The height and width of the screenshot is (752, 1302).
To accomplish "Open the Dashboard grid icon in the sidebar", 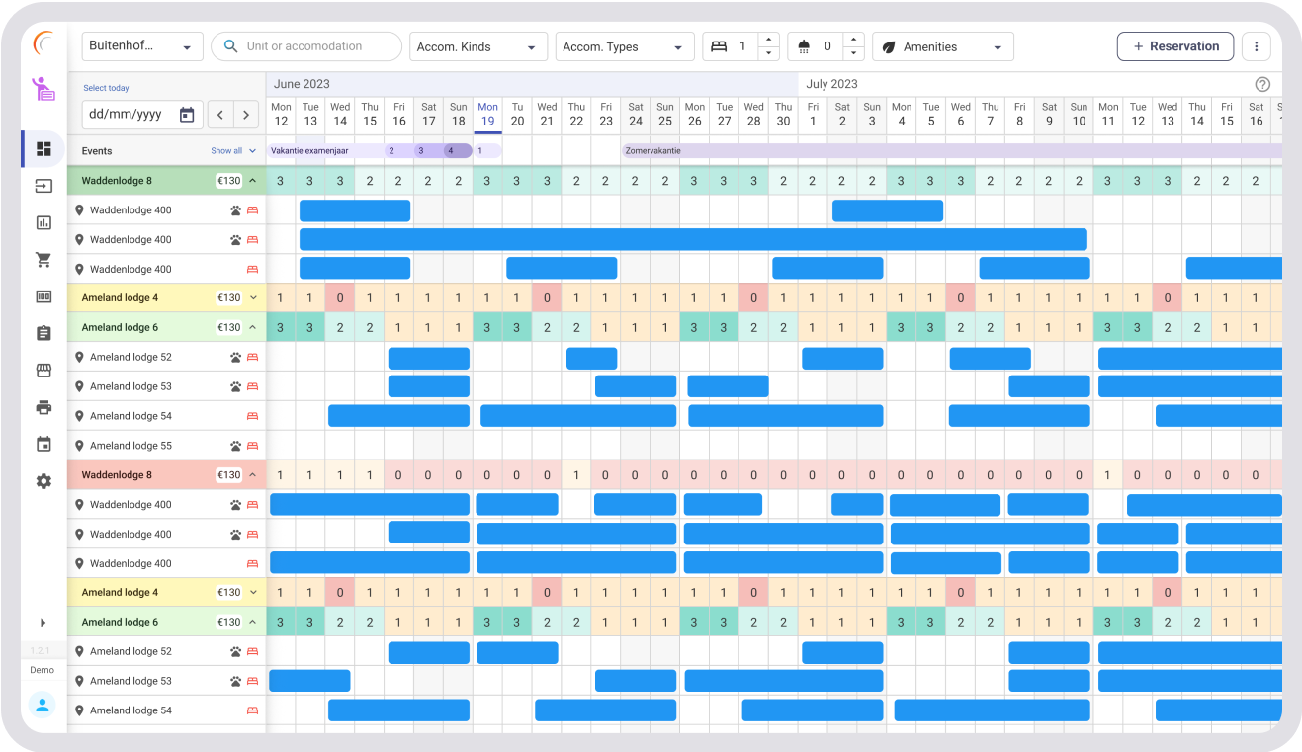I will 43,149.
